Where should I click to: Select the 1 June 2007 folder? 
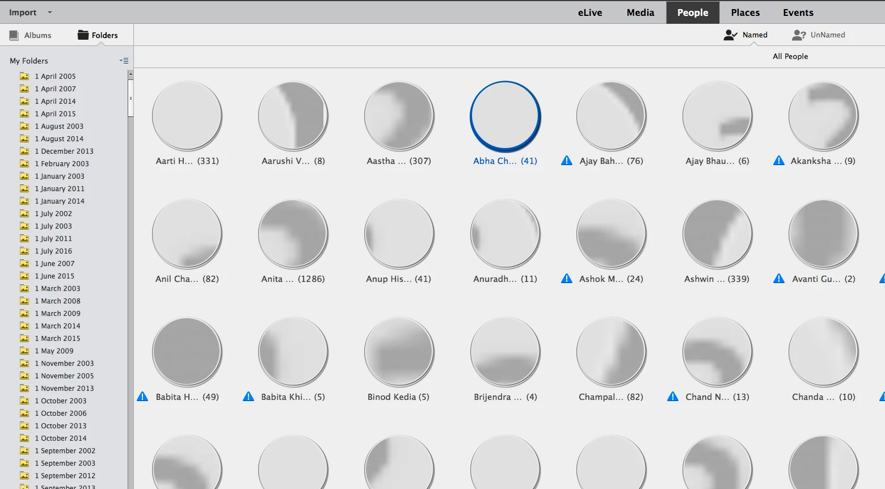54,263
